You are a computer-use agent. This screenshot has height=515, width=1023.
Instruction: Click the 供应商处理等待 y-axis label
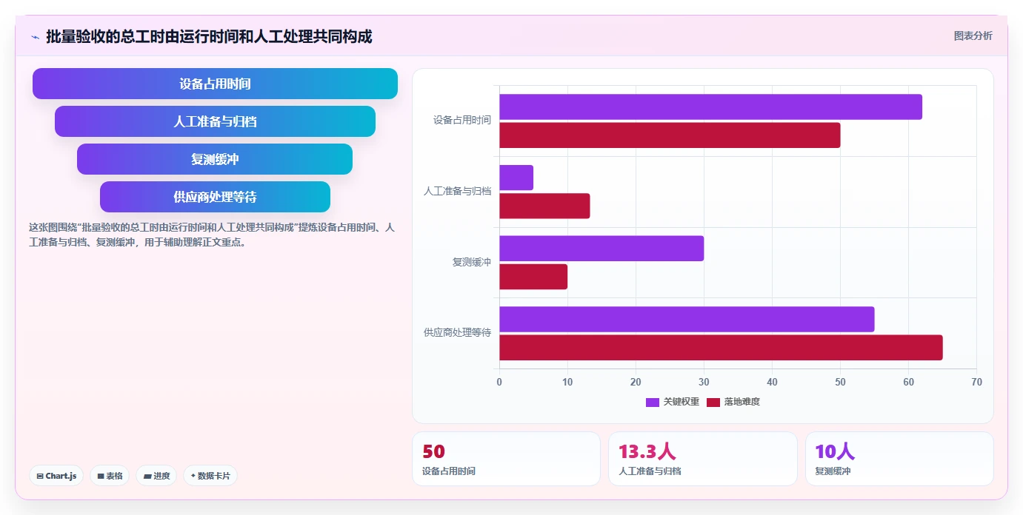tap(457, 333)
